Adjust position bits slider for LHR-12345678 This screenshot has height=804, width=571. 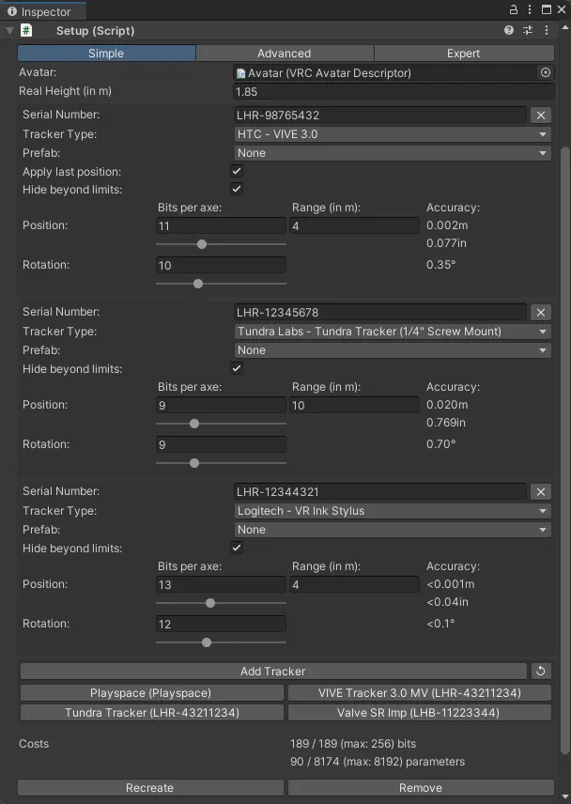tap(221, 424)
